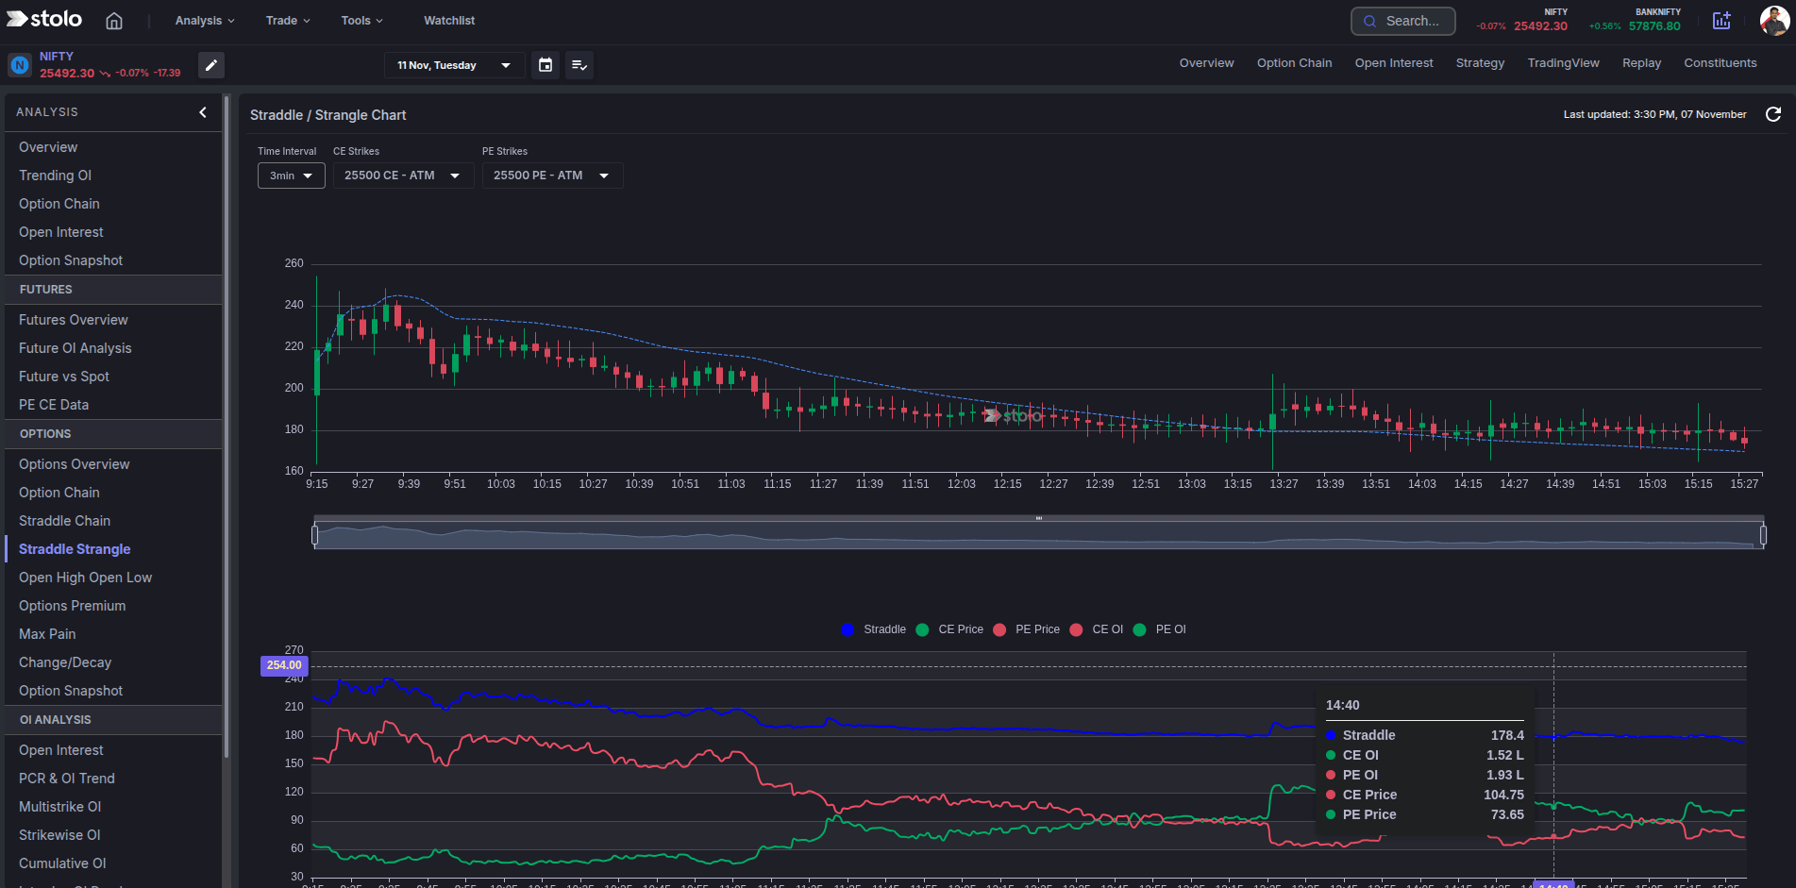This screenshot has width=1796, height=888.
Task: Click the chart range slider left handle
Action: [x=315, y=535]
